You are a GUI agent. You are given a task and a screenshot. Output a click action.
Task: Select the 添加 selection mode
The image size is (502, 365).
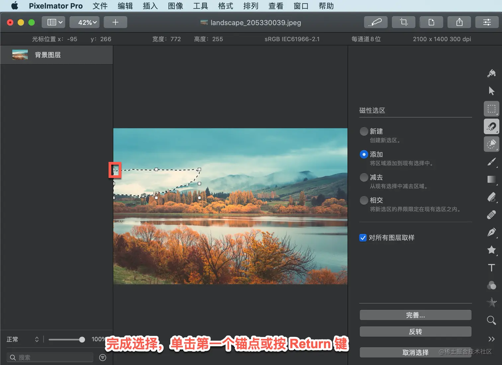pos(364,154)
